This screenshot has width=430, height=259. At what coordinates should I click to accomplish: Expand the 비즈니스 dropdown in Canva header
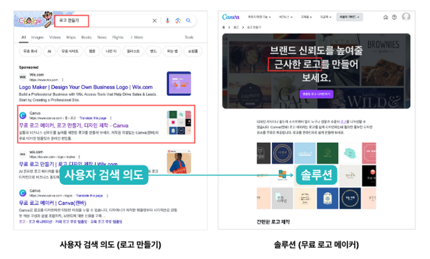click(286, 17)
